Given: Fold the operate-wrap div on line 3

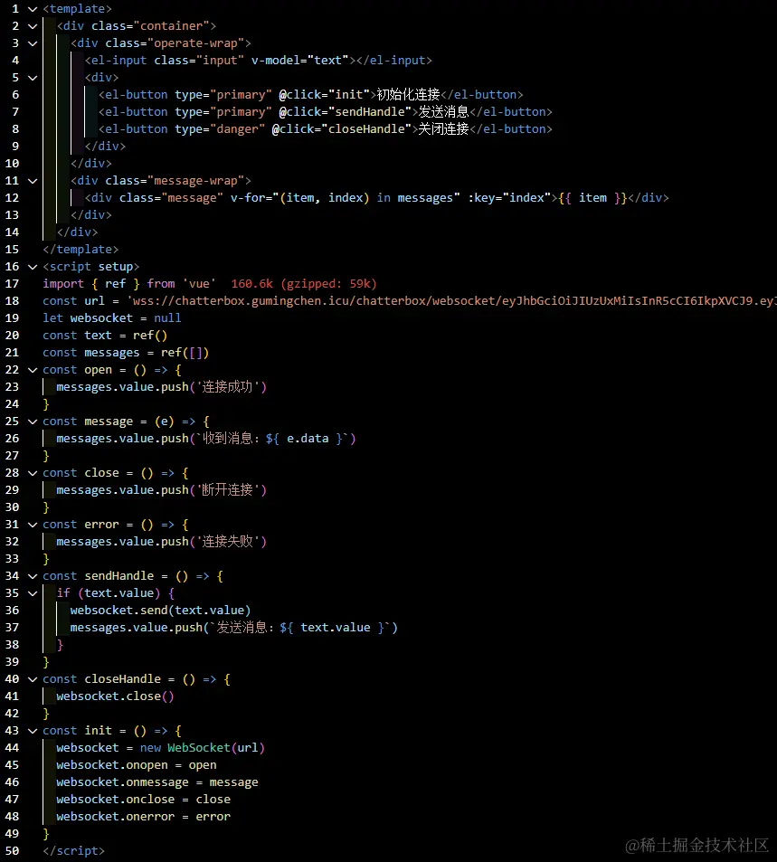Looking at the screenshot, I should click(x=33, y=43).
